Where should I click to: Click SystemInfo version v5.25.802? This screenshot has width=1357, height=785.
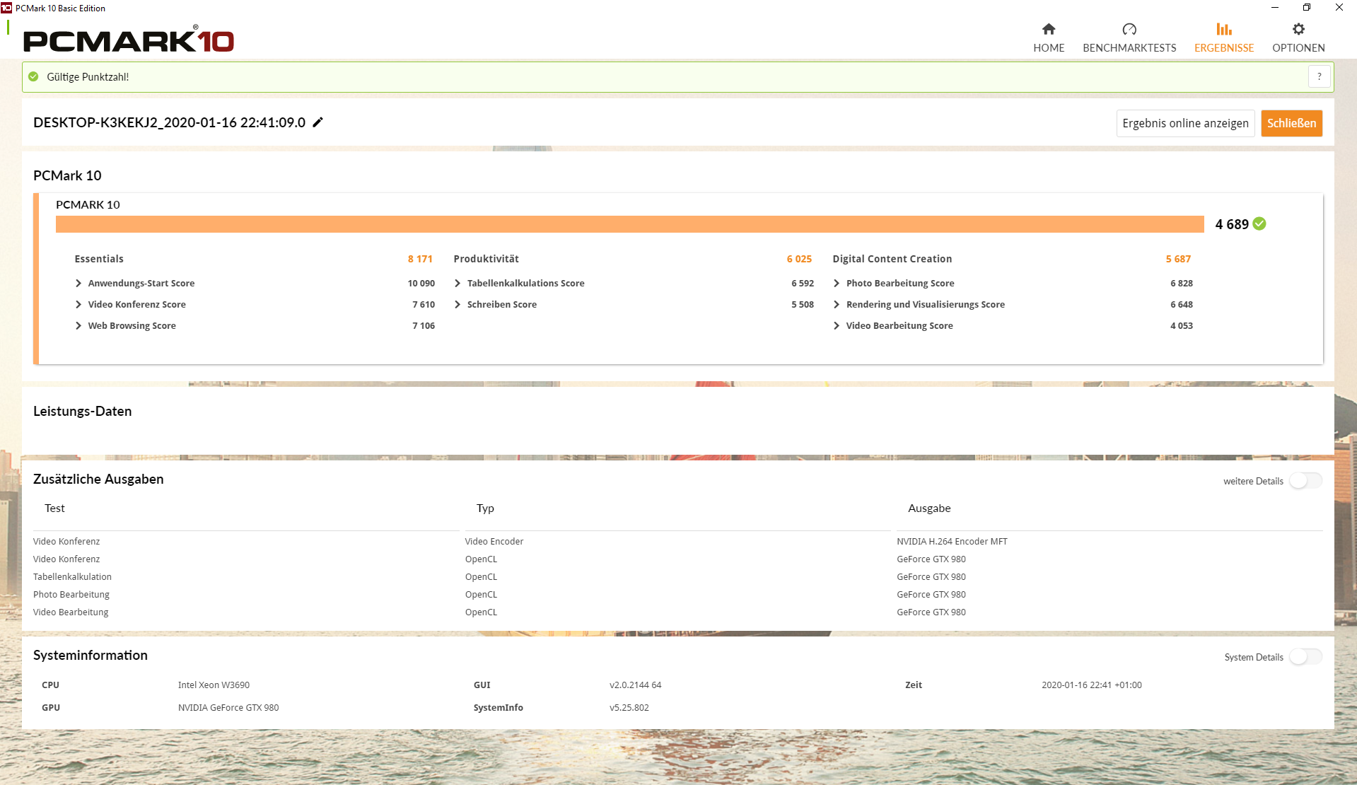(629, 707)
